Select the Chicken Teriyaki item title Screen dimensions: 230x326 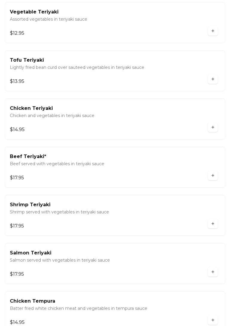(x=31, y=108)
